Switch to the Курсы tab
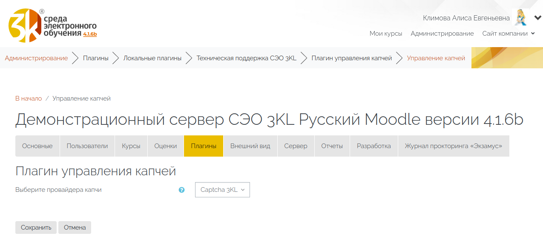Screen dimensions: 543x236 [131, 146]
